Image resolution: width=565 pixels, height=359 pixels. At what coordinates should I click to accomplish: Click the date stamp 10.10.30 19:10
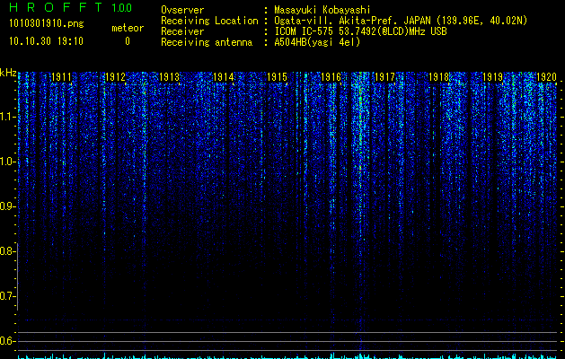tap(46, 41)
